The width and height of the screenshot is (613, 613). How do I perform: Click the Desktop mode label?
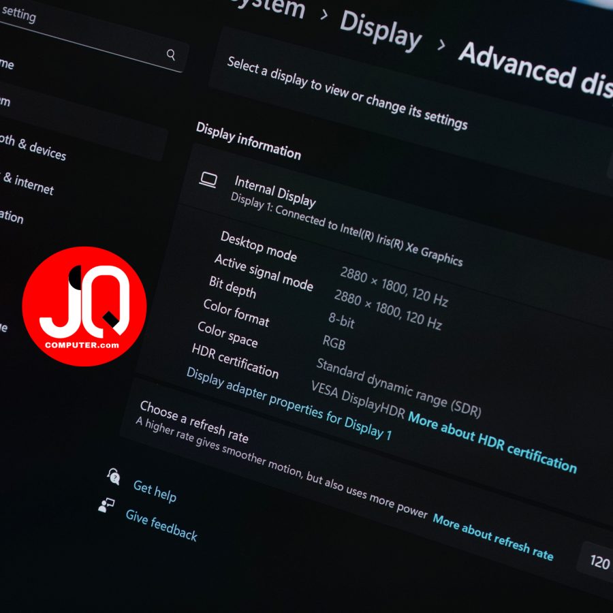tap(259, 245)
